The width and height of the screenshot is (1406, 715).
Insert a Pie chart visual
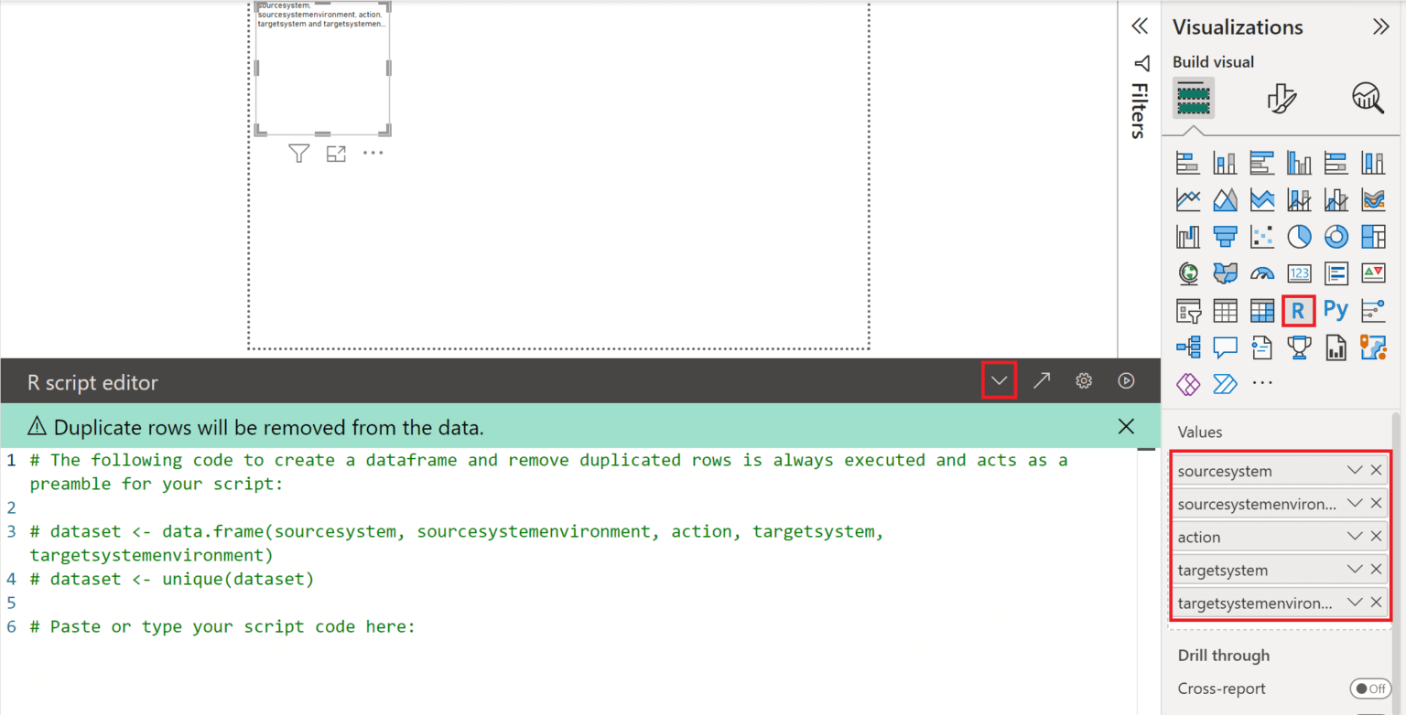tap(1299, 236)
